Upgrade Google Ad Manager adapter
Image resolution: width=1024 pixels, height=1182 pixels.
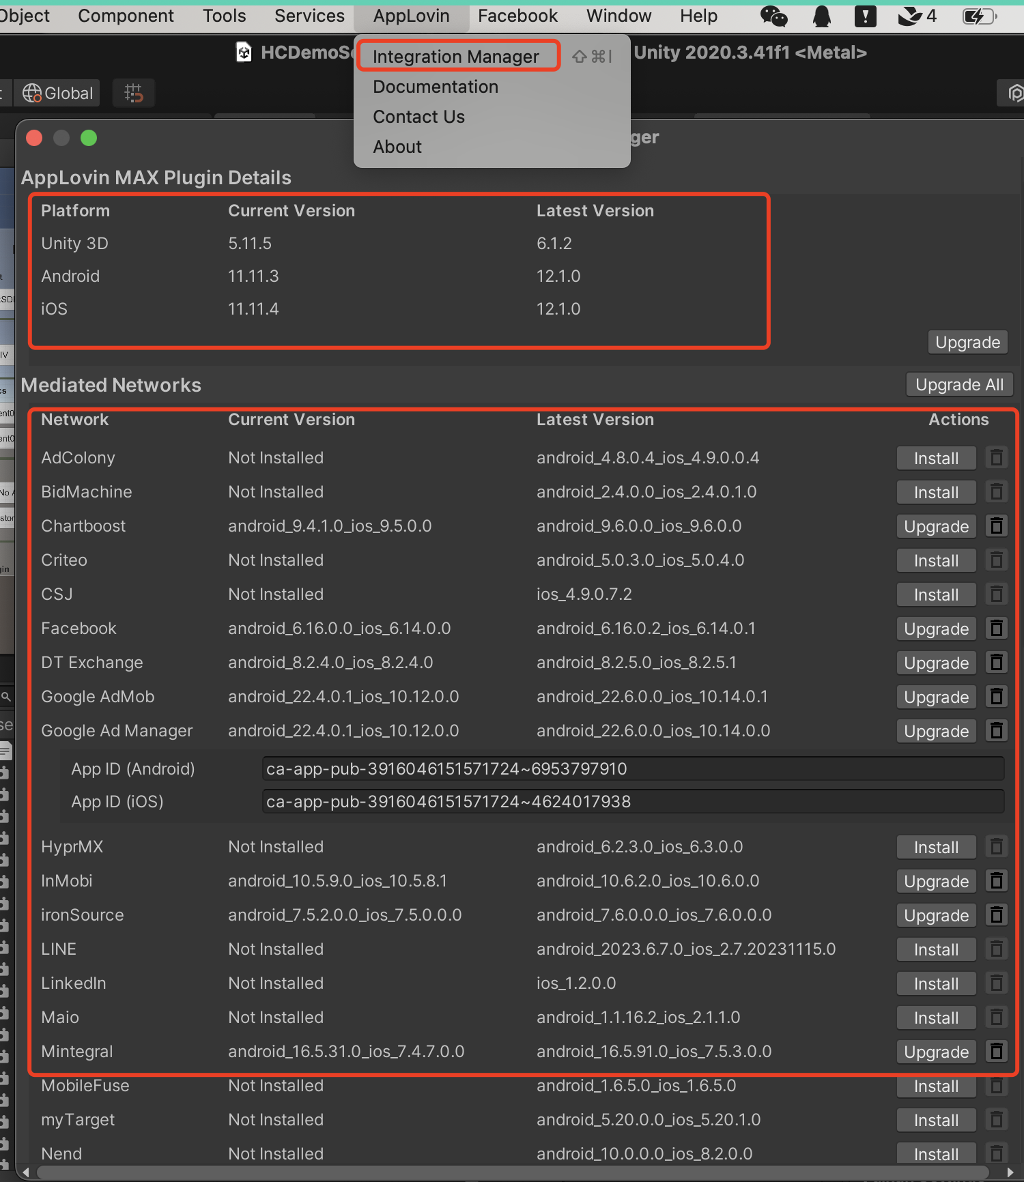[x=936, y=732]
